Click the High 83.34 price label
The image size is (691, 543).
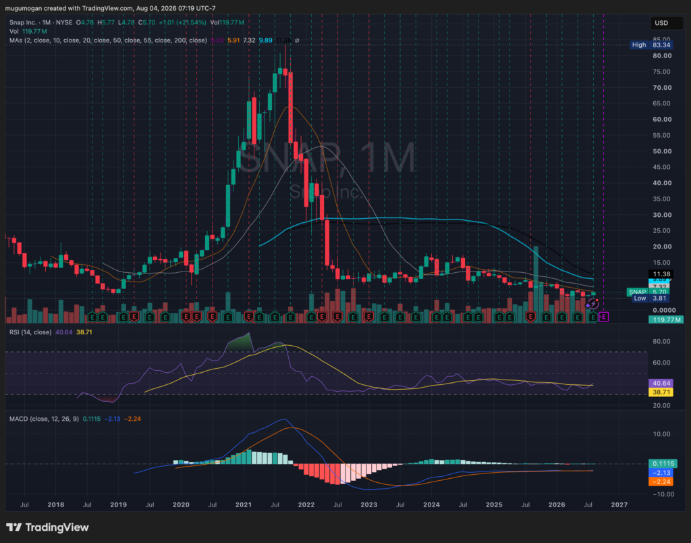[651, 45]
